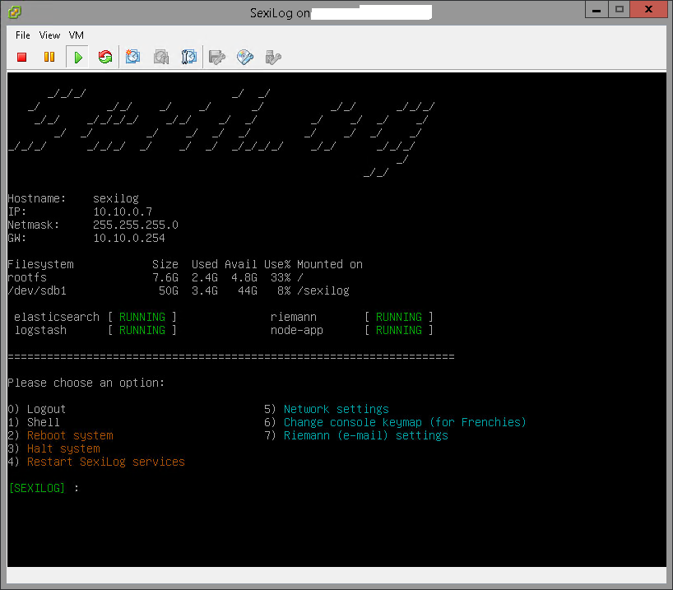Click the gateway value 10.10.0.254
673x590 pixels.
pos(129,239)
